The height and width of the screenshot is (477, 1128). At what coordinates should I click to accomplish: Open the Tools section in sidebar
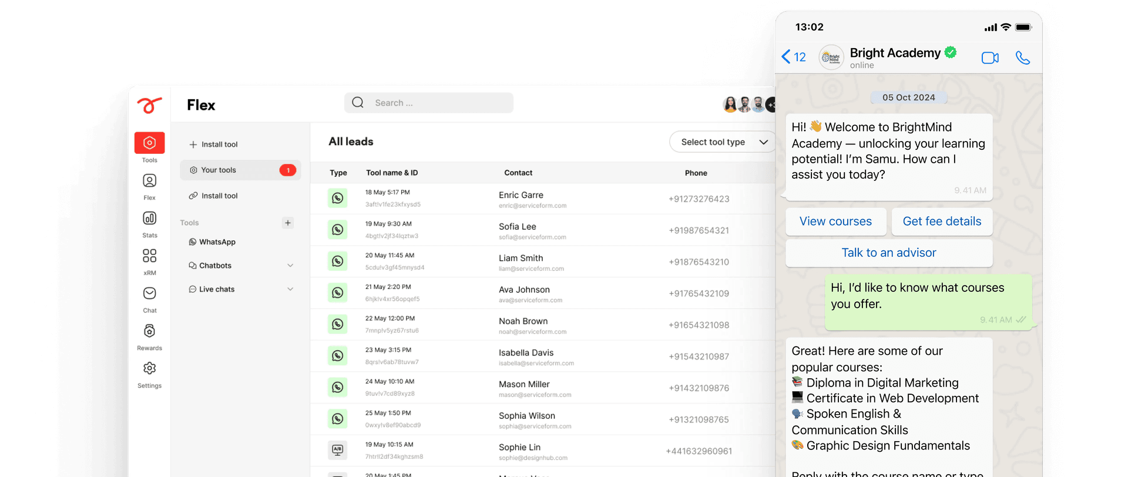pyautogui.click(x=149, y=143)
